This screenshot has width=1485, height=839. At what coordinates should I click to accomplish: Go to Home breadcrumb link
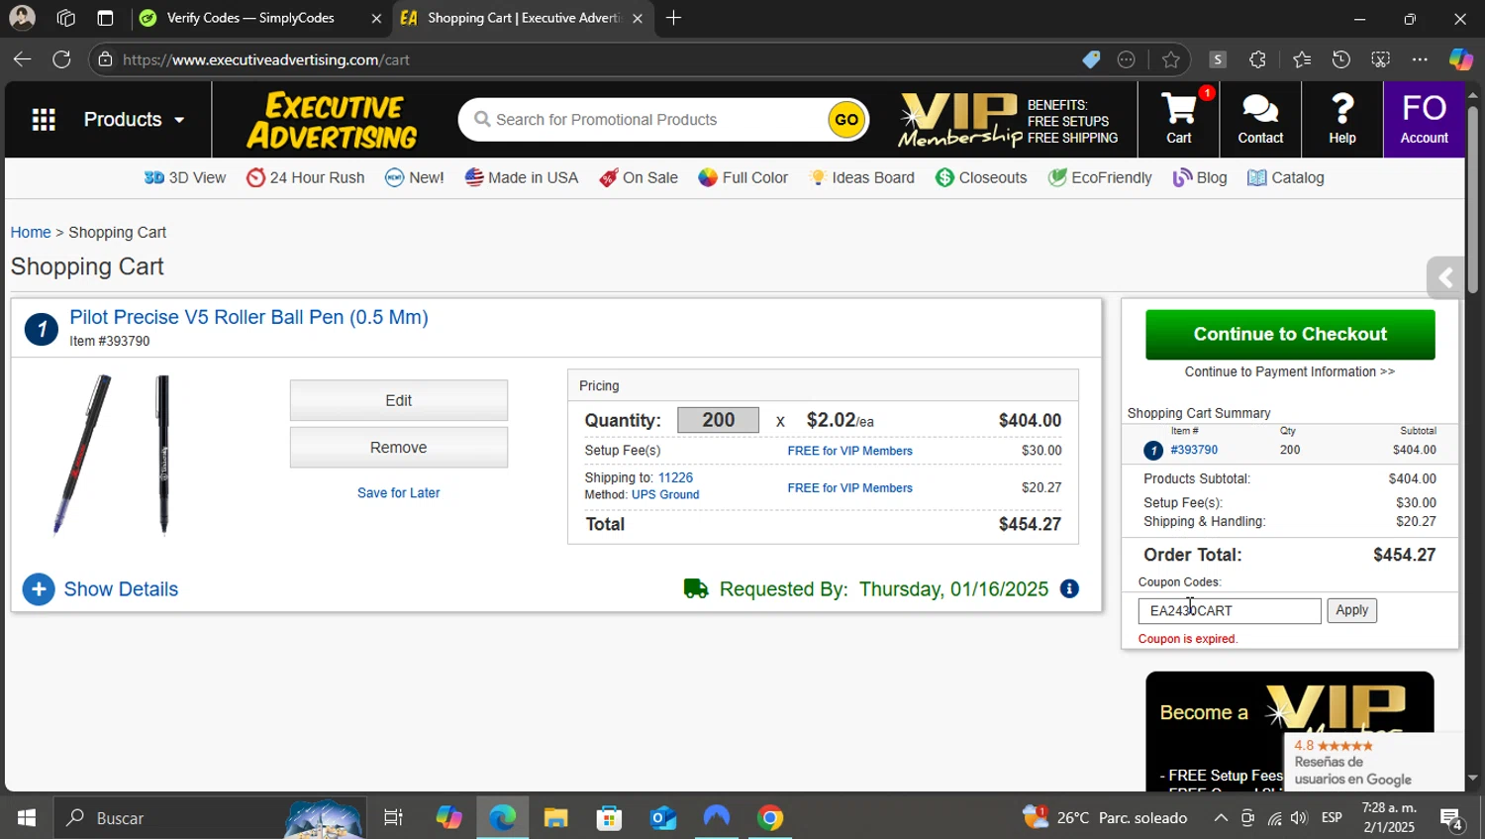click(x=31, y=233)
